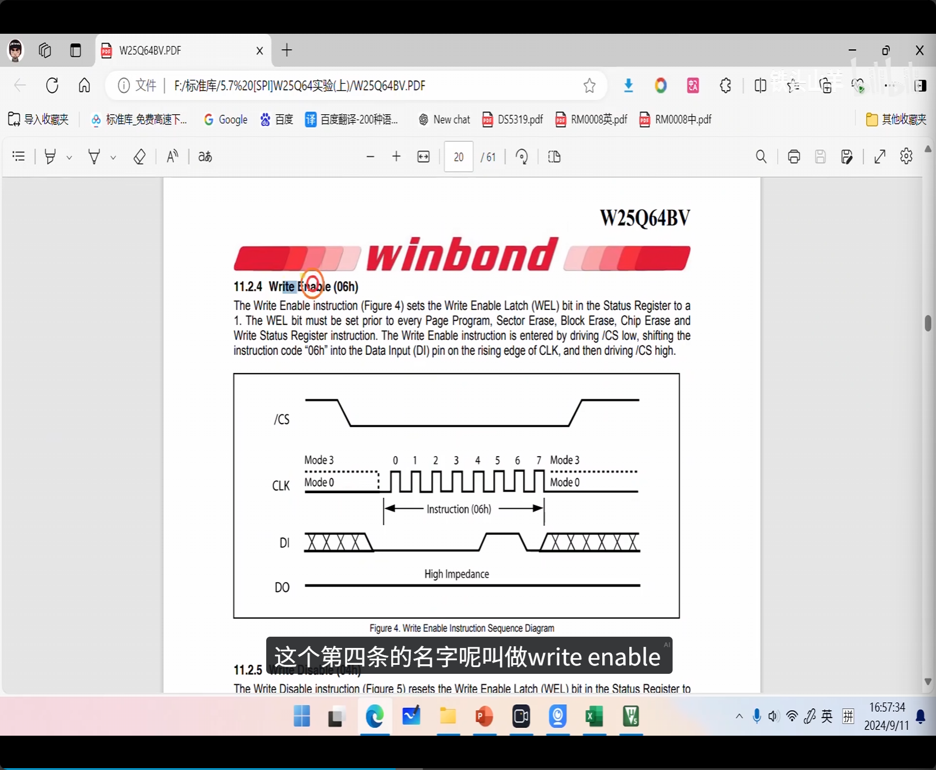Viewport: 936px width, 770px height.
Task: Click the scrollbar down arrow
Action: pos(928,682)
